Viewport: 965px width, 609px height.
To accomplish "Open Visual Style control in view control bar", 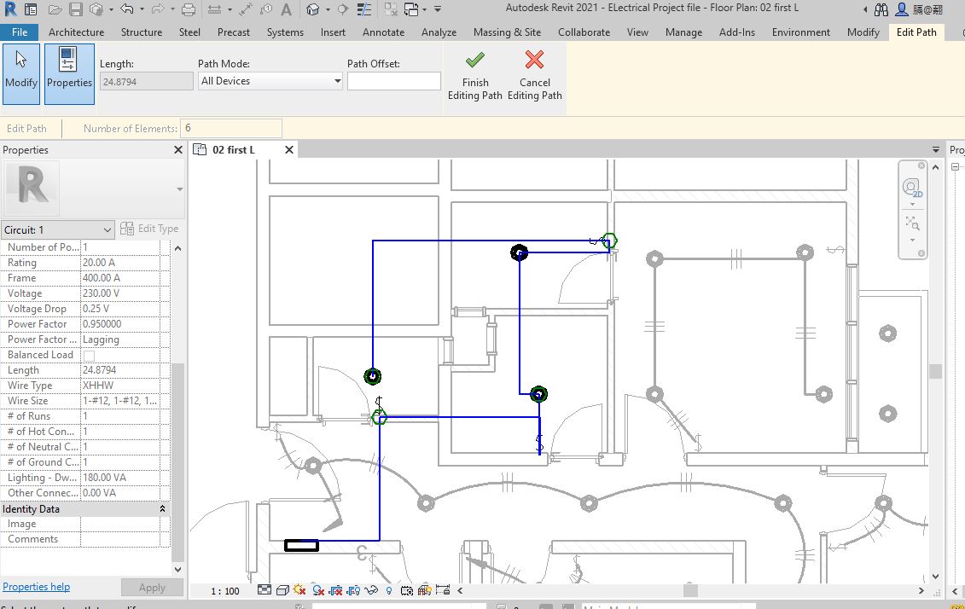I will [x=281, y=590].
